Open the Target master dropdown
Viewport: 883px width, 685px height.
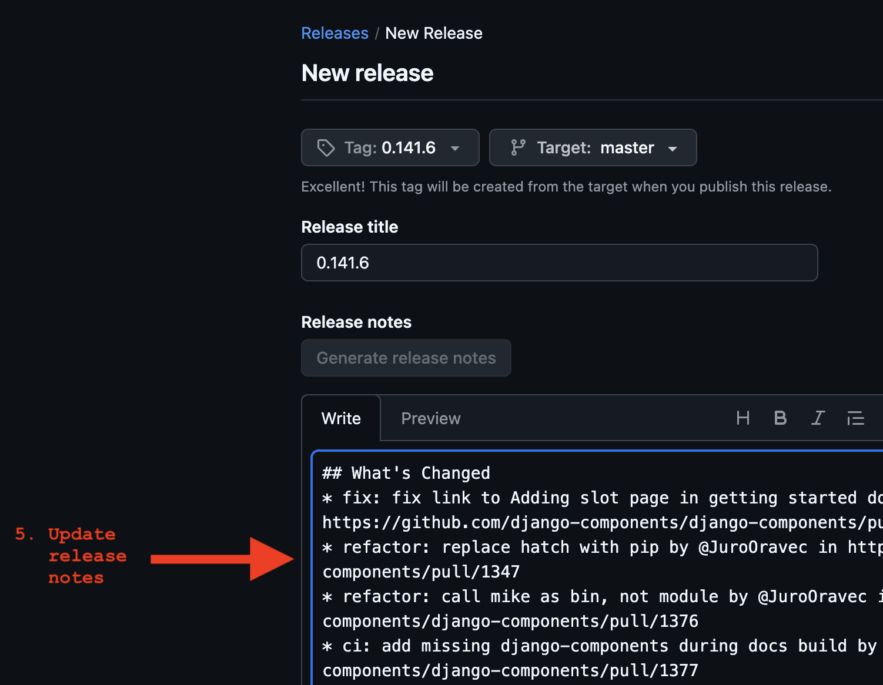[x=593, y=147]
